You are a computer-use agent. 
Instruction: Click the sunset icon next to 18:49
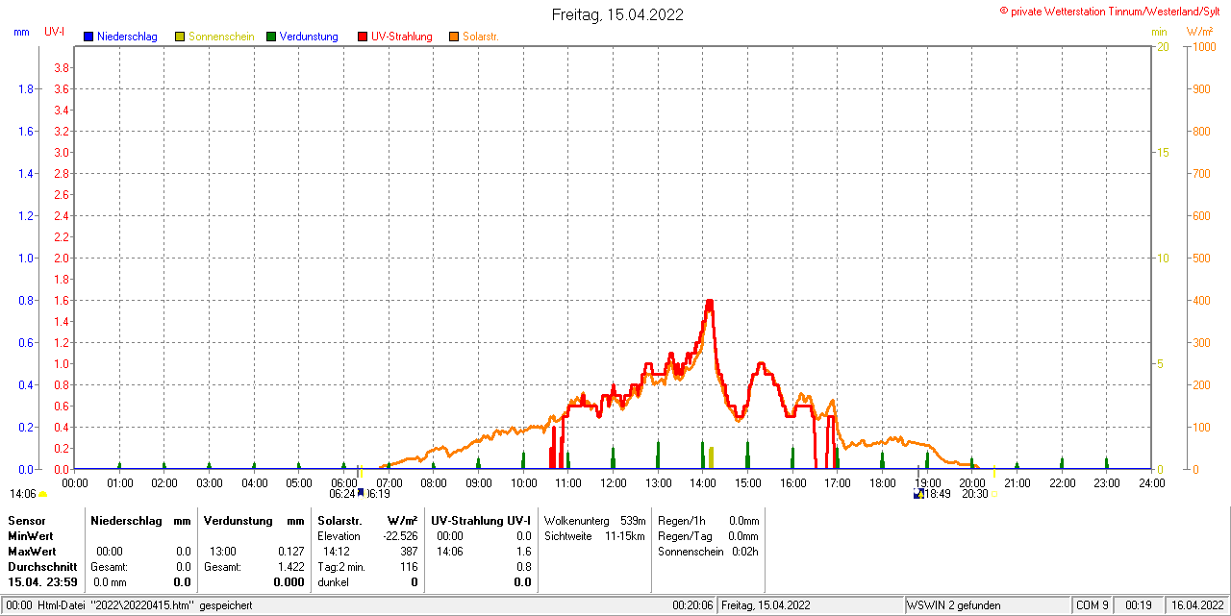pyautogui.click(x=919, y=493)
